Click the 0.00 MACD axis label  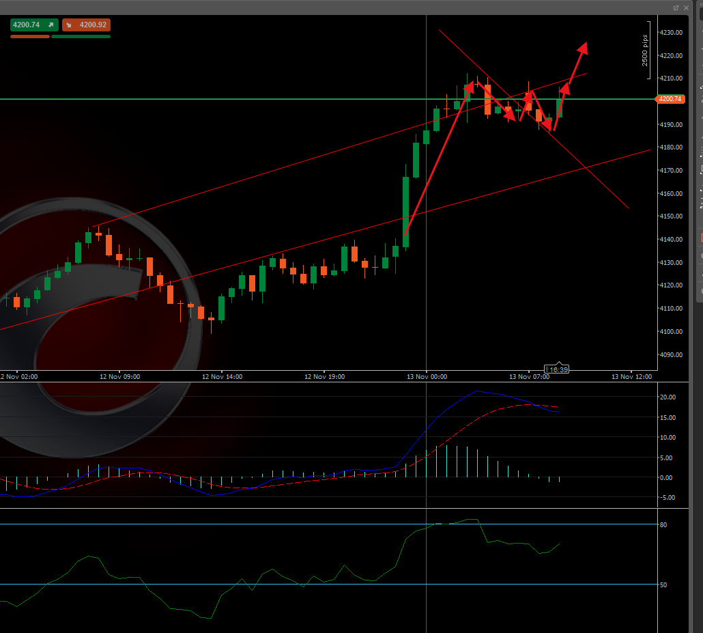coord(666,478)
